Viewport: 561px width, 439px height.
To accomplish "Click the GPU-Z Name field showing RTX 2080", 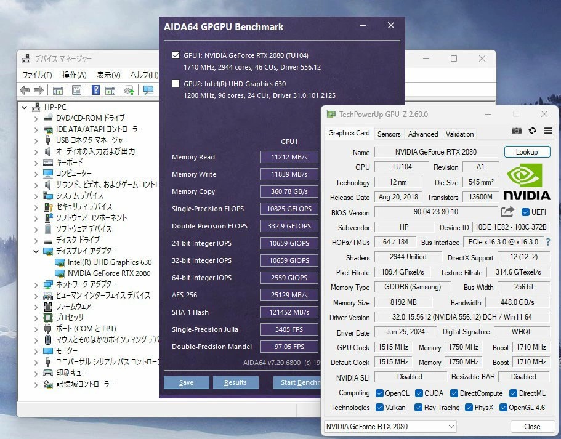I will click(x=436, y=152).
